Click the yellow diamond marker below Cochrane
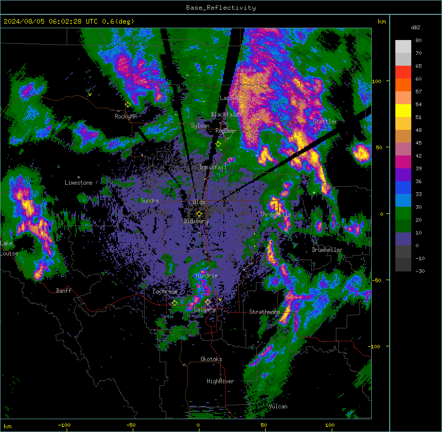The height and width of the screenshot is (432, 442). pyautogui.click(x=174, y=303)
